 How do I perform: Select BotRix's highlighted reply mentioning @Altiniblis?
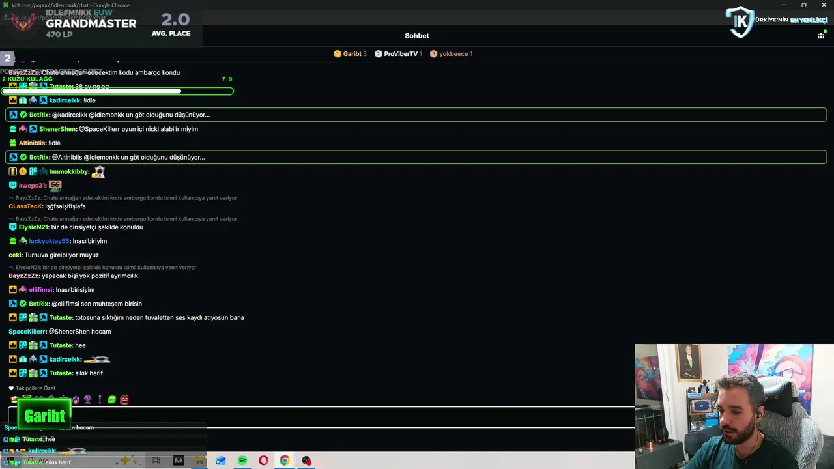(416, 157)
